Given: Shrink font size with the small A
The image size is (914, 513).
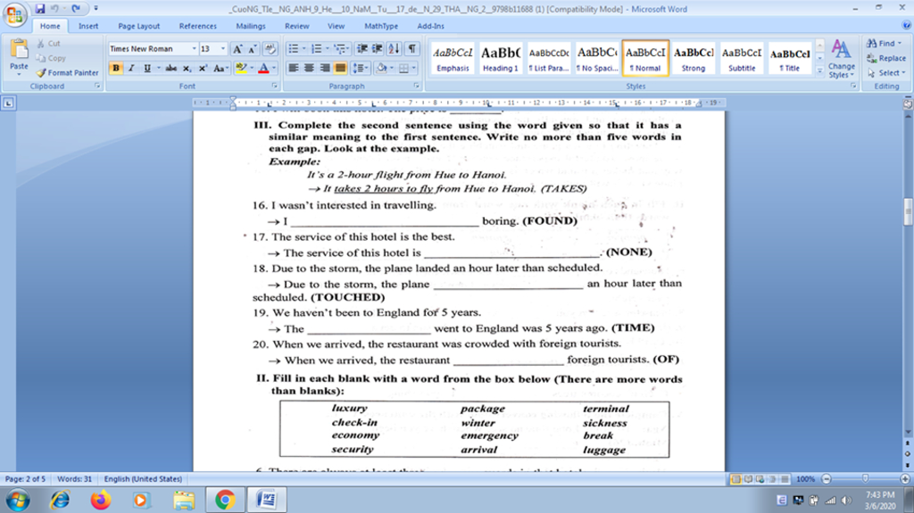Looking at the screenshot, I should (x=253, y=49).
